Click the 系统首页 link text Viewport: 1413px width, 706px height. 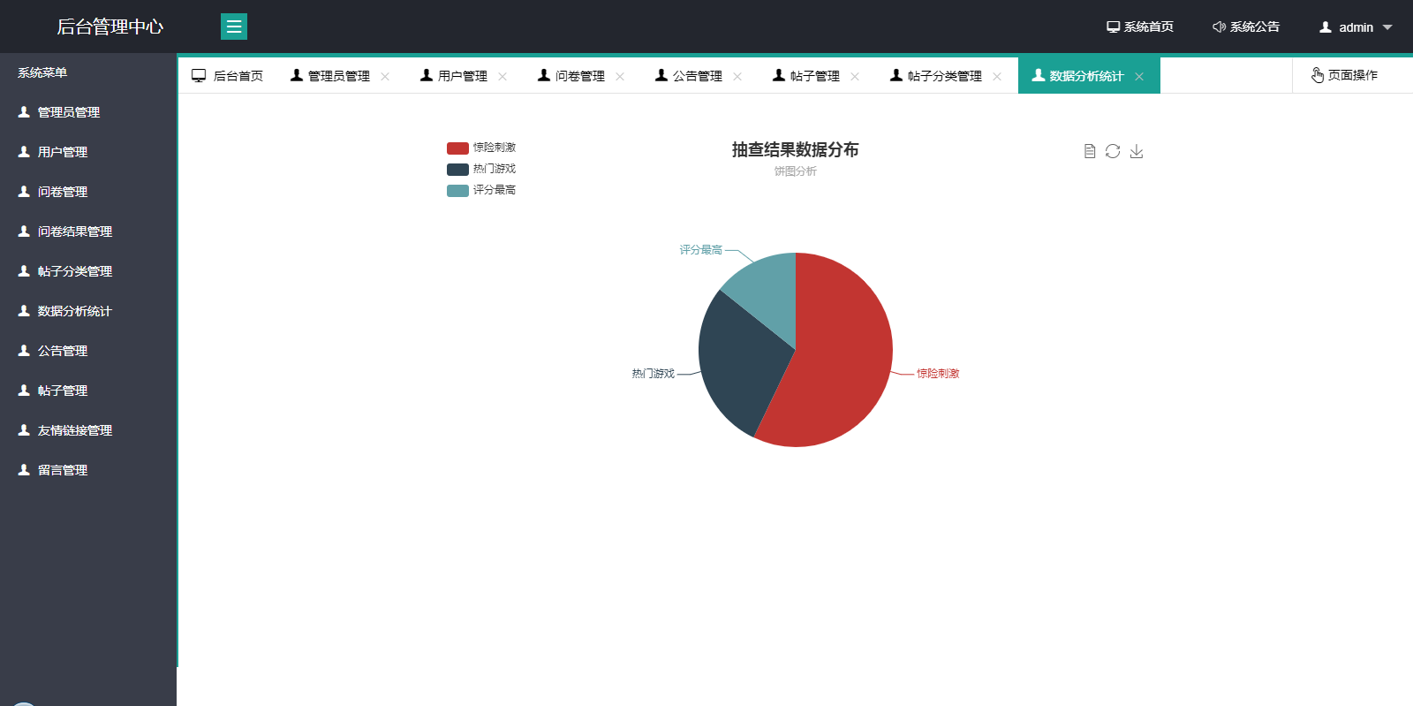point(1149,27)
